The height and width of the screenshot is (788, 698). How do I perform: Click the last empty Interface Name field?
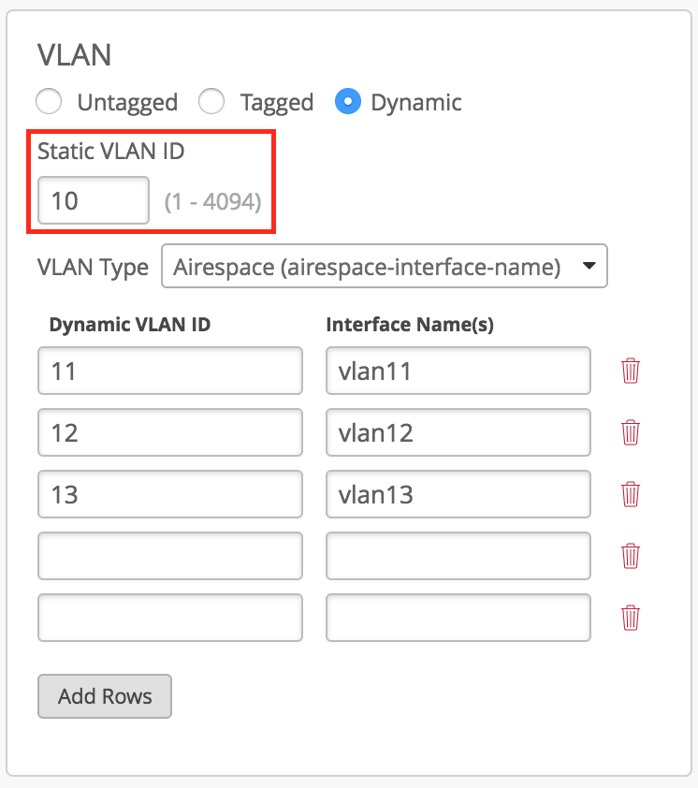[458, 618]
